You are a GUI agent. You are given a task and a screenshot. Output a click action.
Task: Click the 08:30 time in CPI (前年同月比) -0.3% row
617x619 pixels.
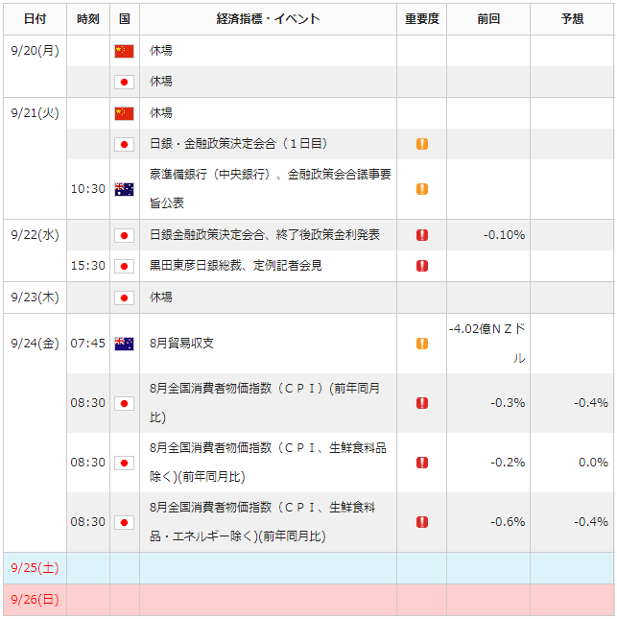pyautogui.click(x=88, y=403)
